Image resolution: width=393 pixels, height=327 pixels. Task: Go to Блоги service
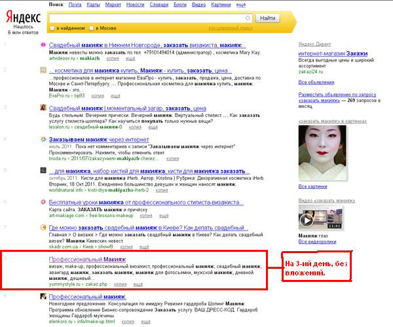pos(180,5)
